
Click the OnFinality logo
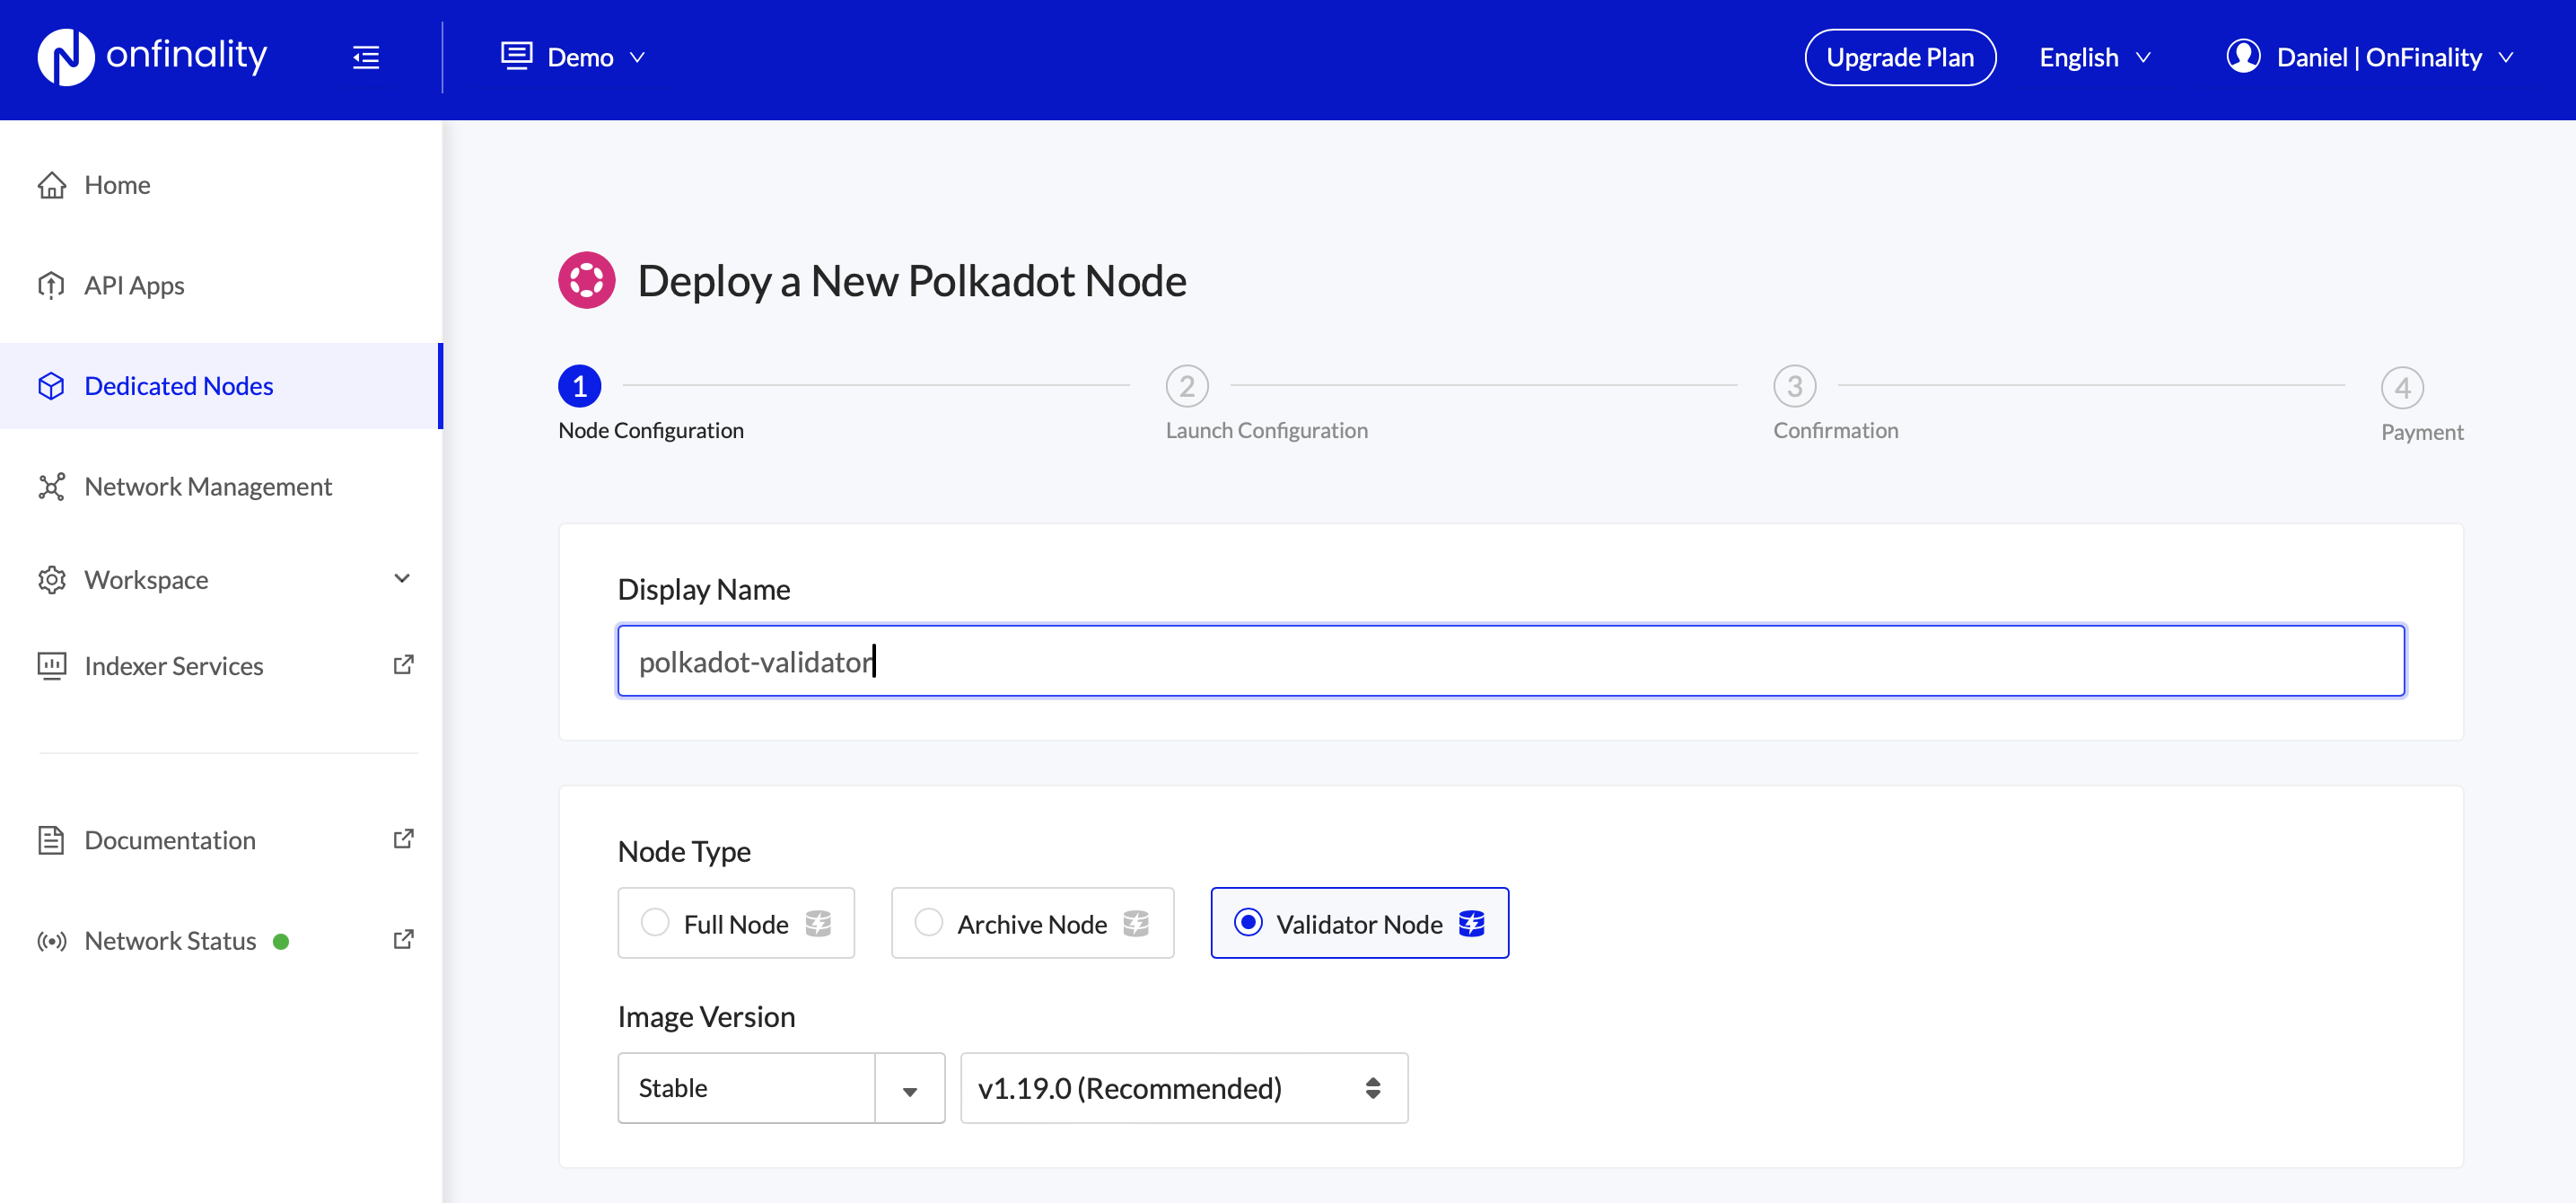point(150,57)
